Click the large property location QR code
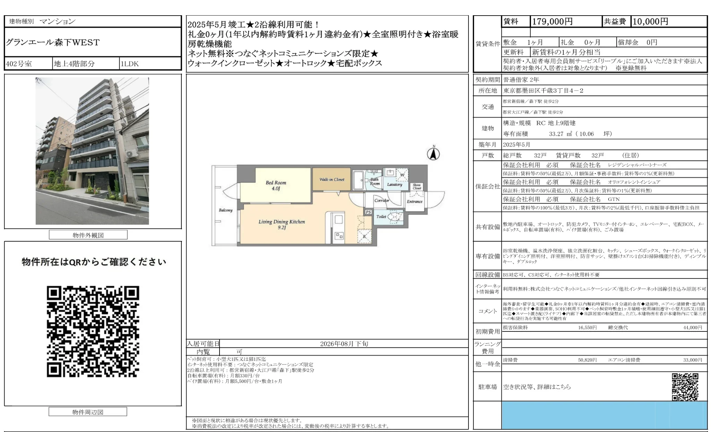The image size is (713, 432). coord(93,331)
